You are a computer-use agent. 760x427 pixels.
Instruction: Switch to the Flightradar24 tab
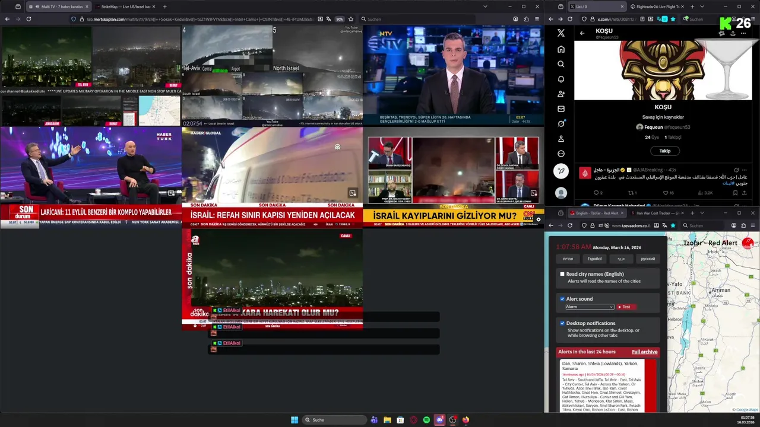coord(656,7)
